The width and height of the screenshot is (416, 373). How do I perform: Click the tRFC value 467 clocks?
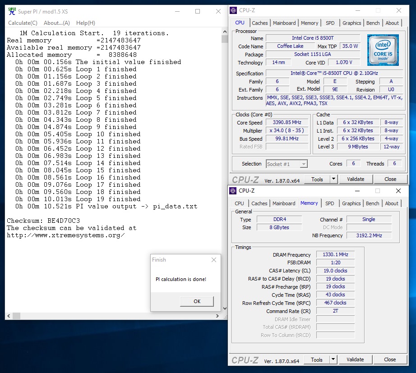tap(335, 303)
